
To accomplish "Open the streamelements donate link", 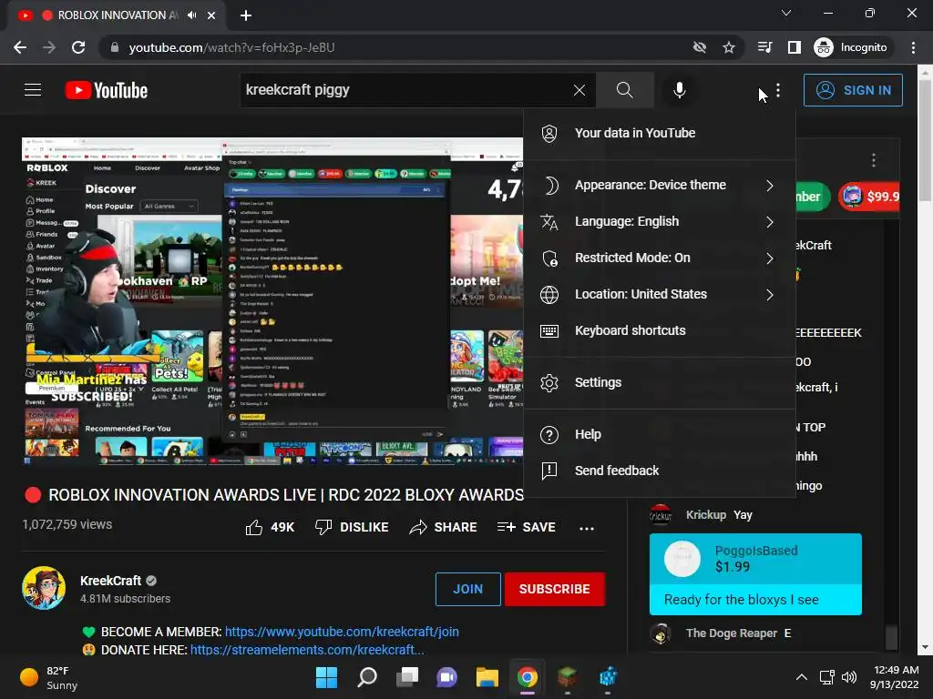I will [x=307, y=650].
